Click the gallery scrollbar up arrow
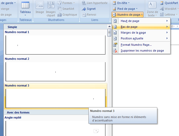 [109, 27]
